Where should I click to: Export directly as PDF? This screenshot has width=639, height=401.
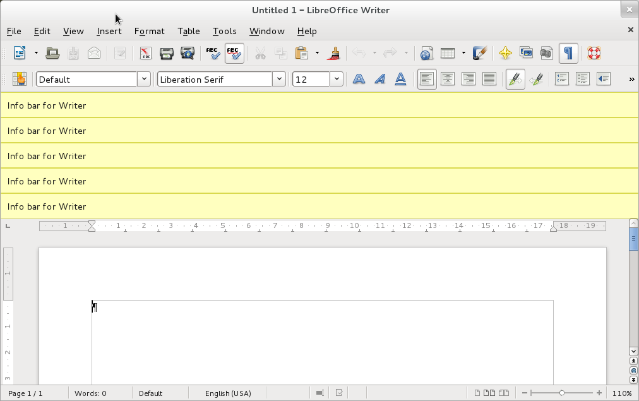[x=145, y=53]
